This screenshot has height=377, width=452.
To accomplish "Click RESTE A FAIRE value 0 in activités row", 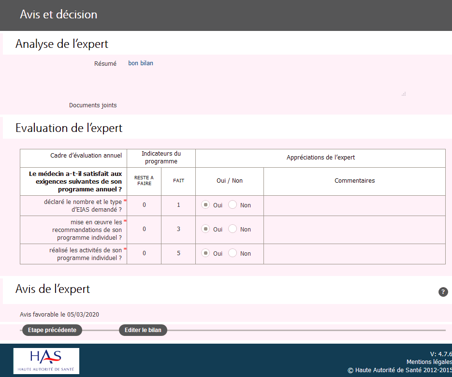I will coord(144,253).
